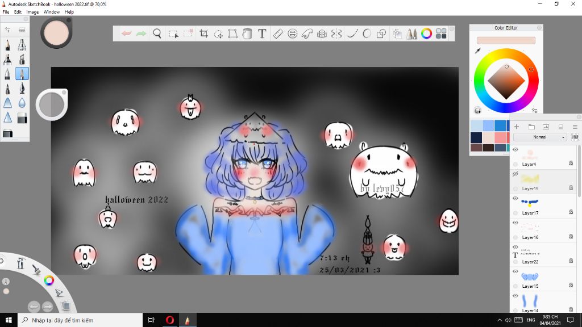The height and width of the screenshot is (327, 582).
Task: Open the Image menu
Action: click(32, 12)
